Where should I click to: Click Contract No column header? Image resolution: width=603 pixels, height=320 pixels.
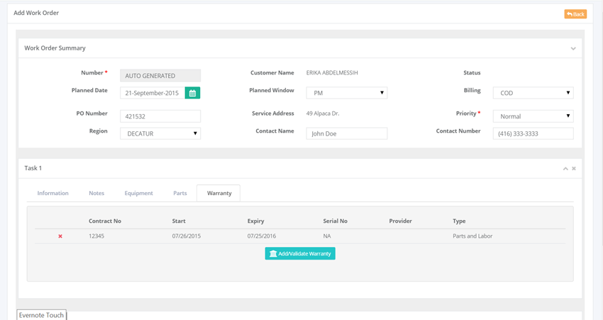(x=104, y=221)
